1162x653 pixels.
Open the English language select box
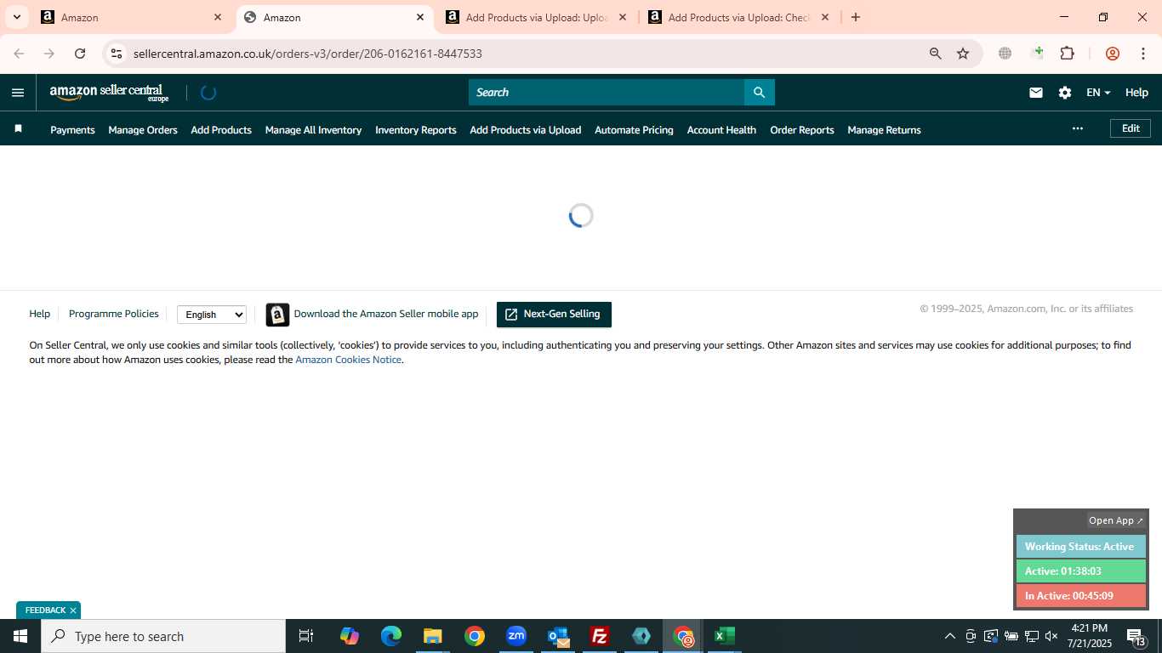(x=212, y=315)
